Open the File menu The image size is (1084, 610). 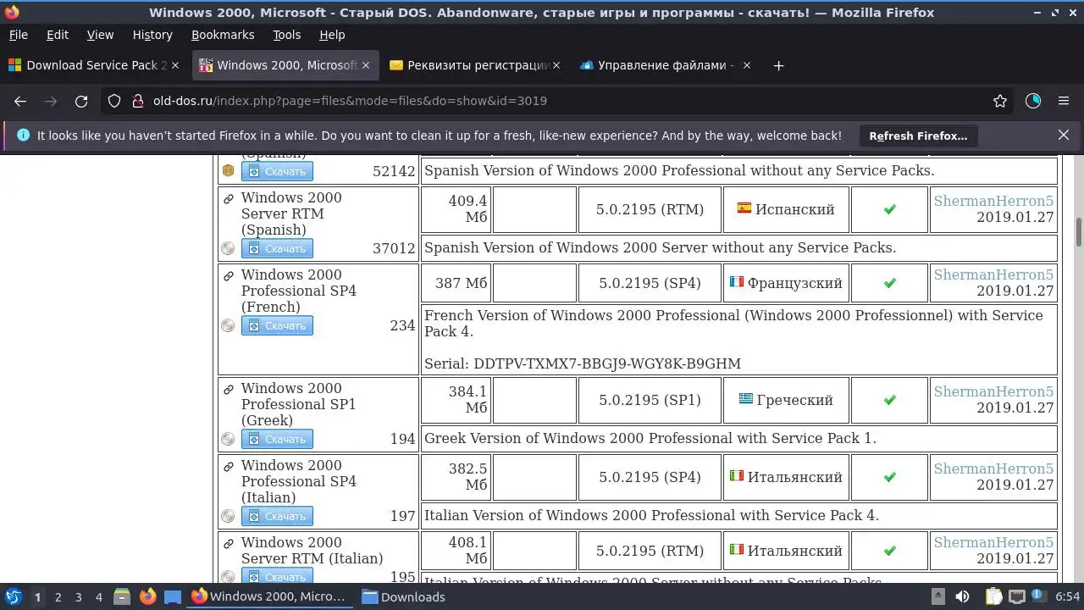click(19, 35)
